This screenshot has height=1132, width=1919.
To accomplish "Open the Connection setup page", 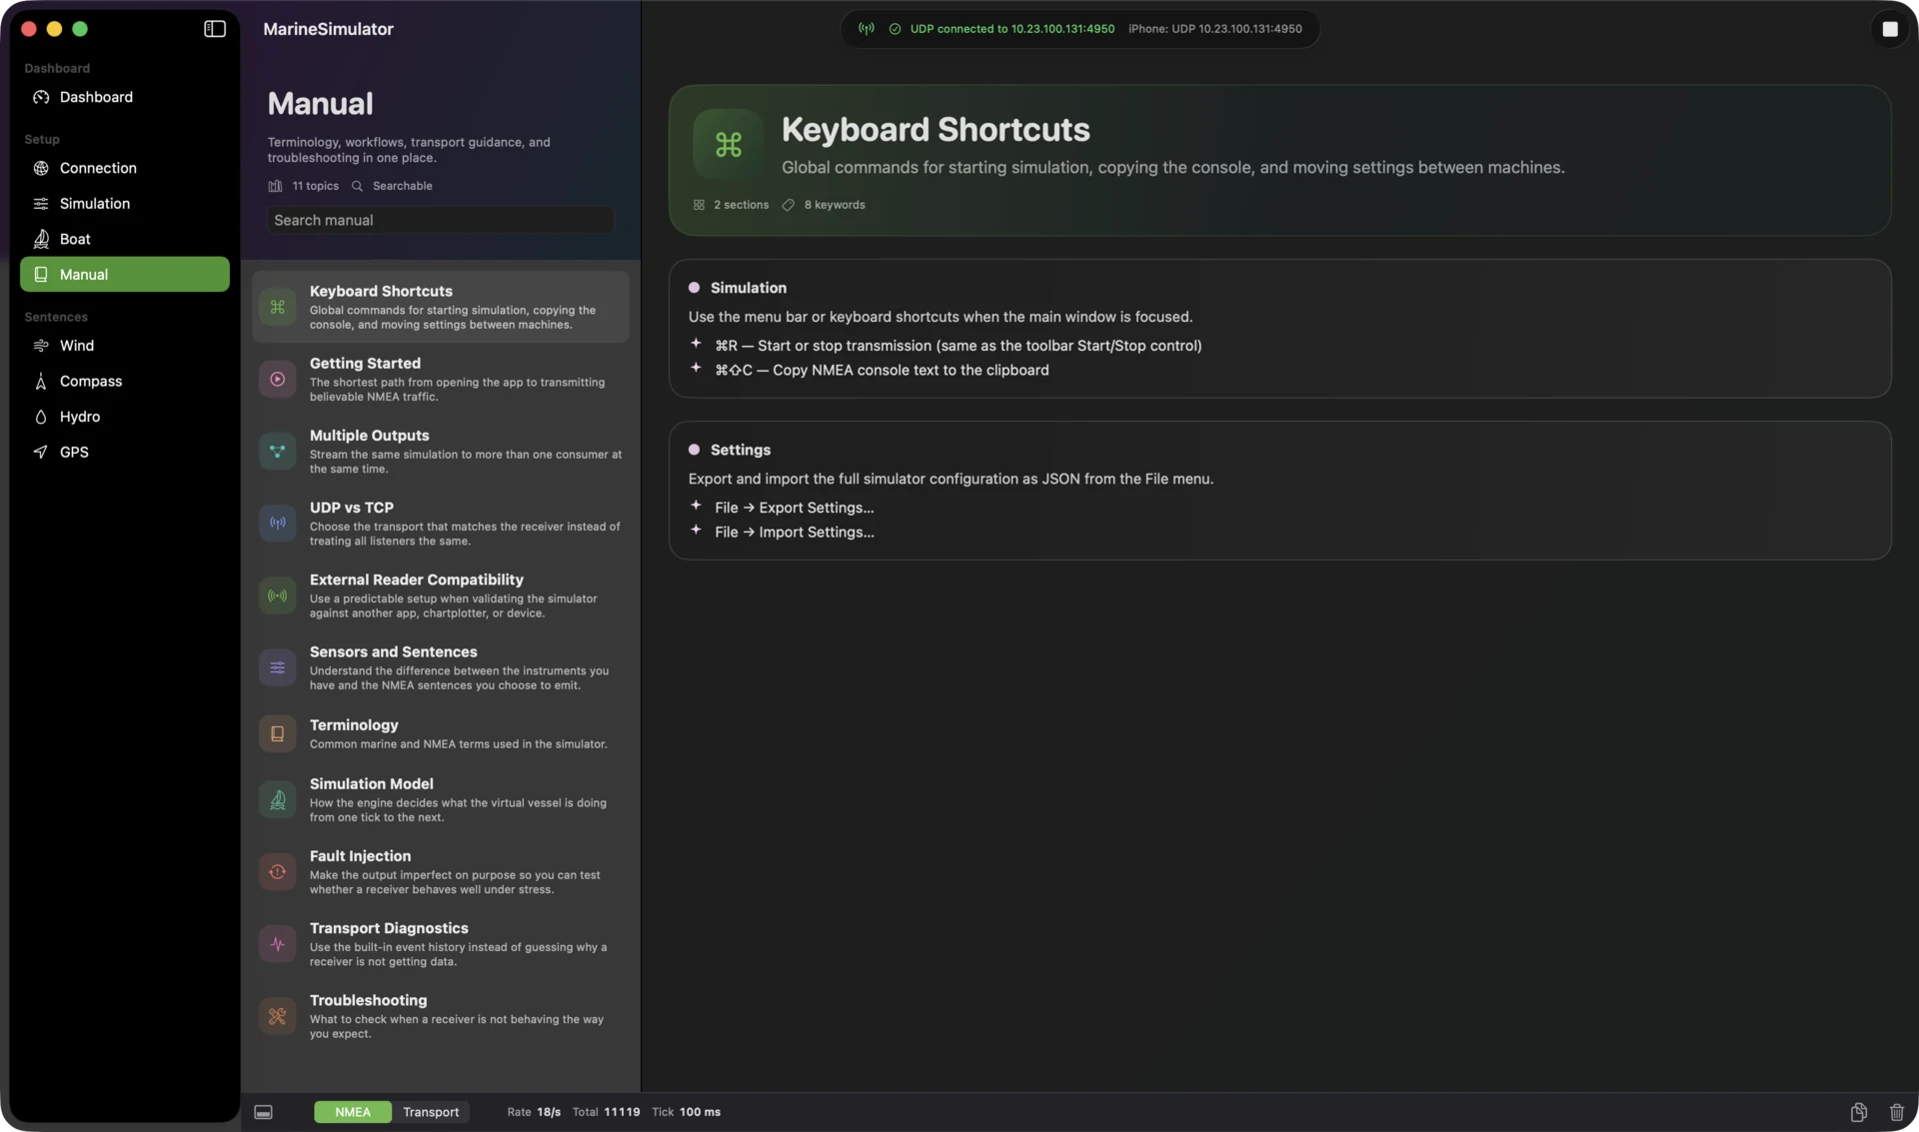I will pos(125,168).
